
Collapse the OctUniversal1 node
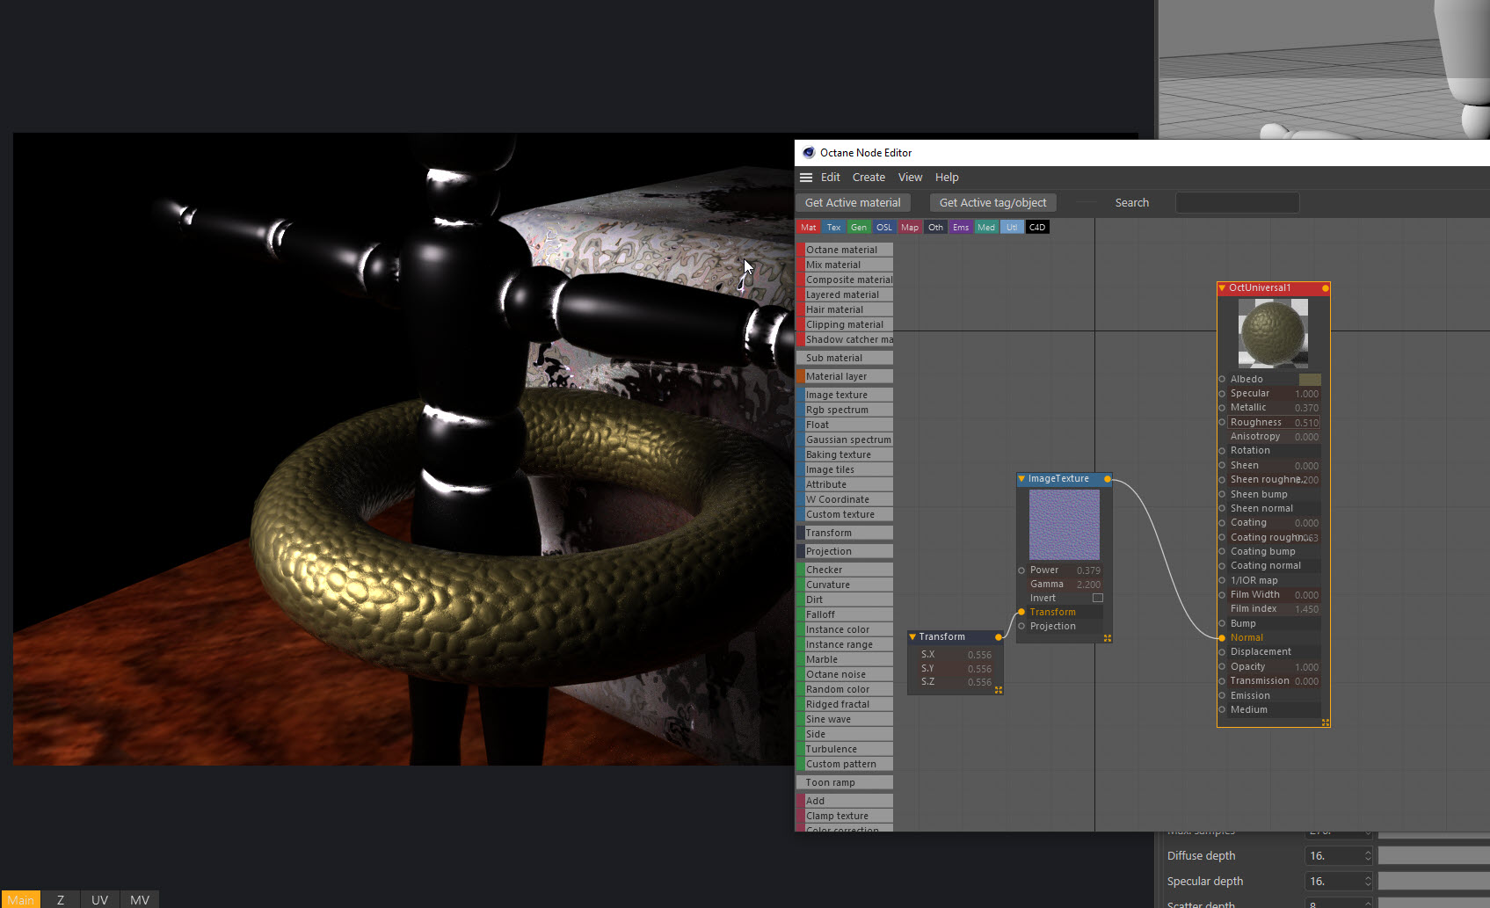pyautogui.click(x=1222, y=288)
